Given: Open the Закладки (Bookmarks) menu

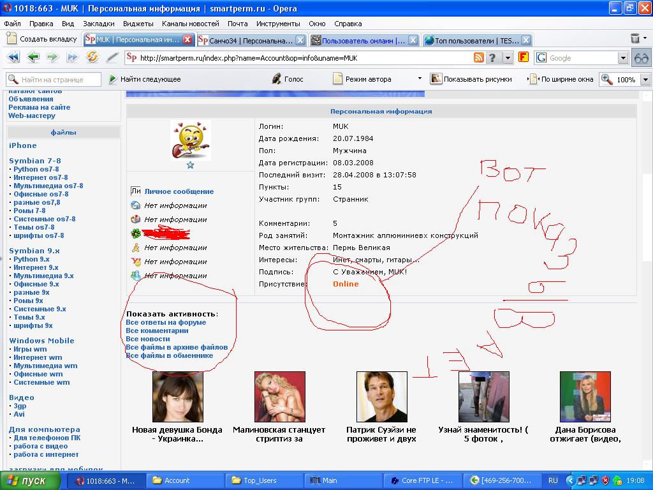Looking at the screenshot, I should (x=99, y=24).
